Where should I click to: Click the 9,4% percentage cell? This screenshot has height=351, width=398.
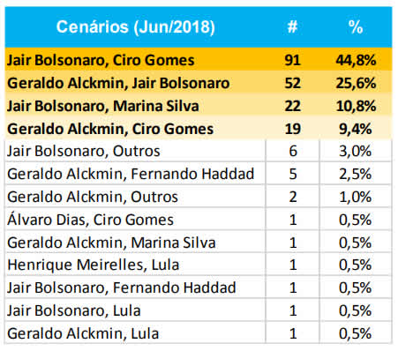[x=356, y=129]
